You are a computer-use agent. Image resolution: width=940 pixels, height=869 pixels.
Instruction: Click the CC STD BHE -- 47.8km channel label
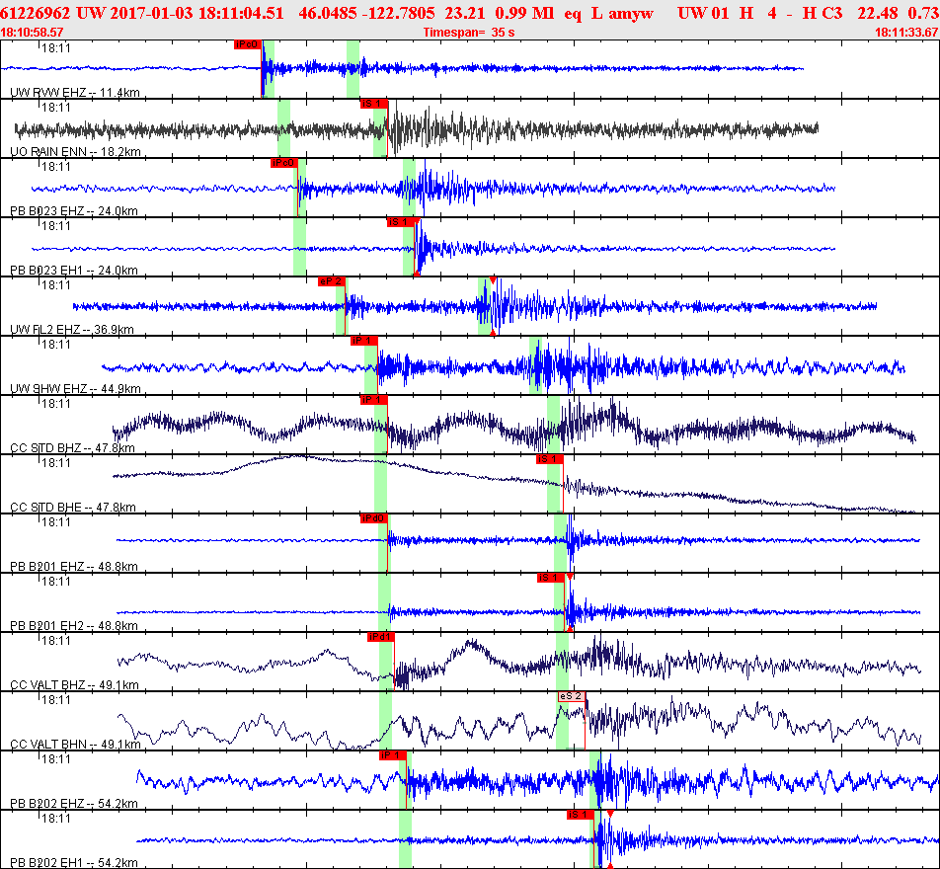pyautogui.click(x=73, y=508)
